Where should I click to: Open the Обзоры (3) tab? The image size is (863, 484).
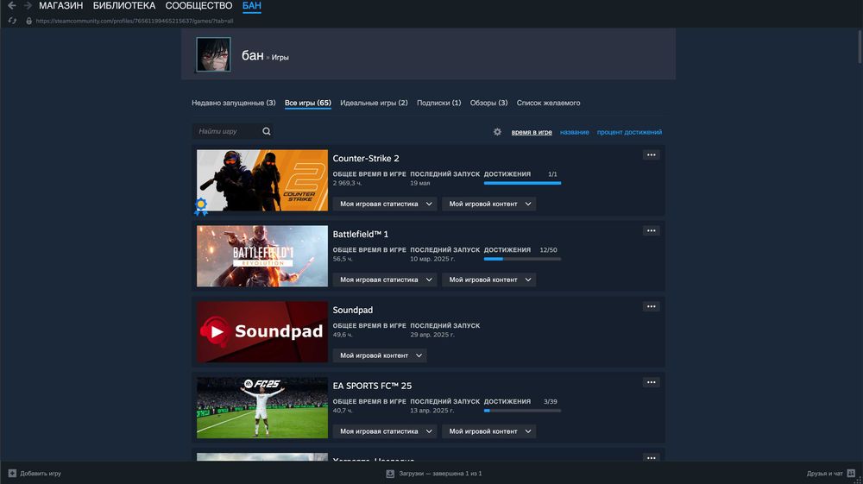[488, 103]
